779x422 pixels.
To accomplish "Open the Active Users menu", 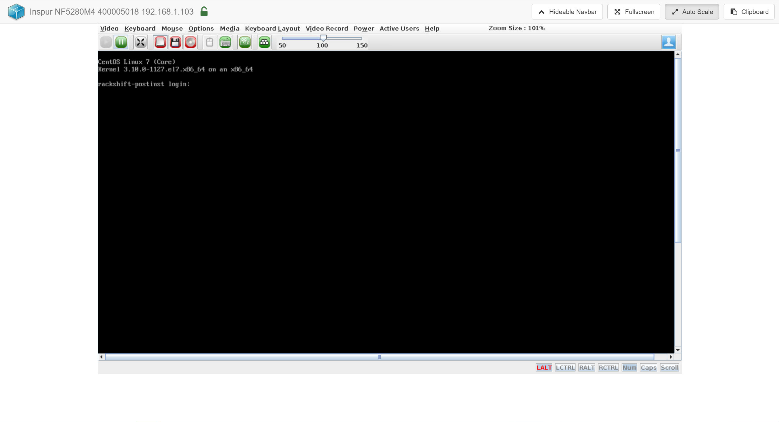I will click(399, 28).
